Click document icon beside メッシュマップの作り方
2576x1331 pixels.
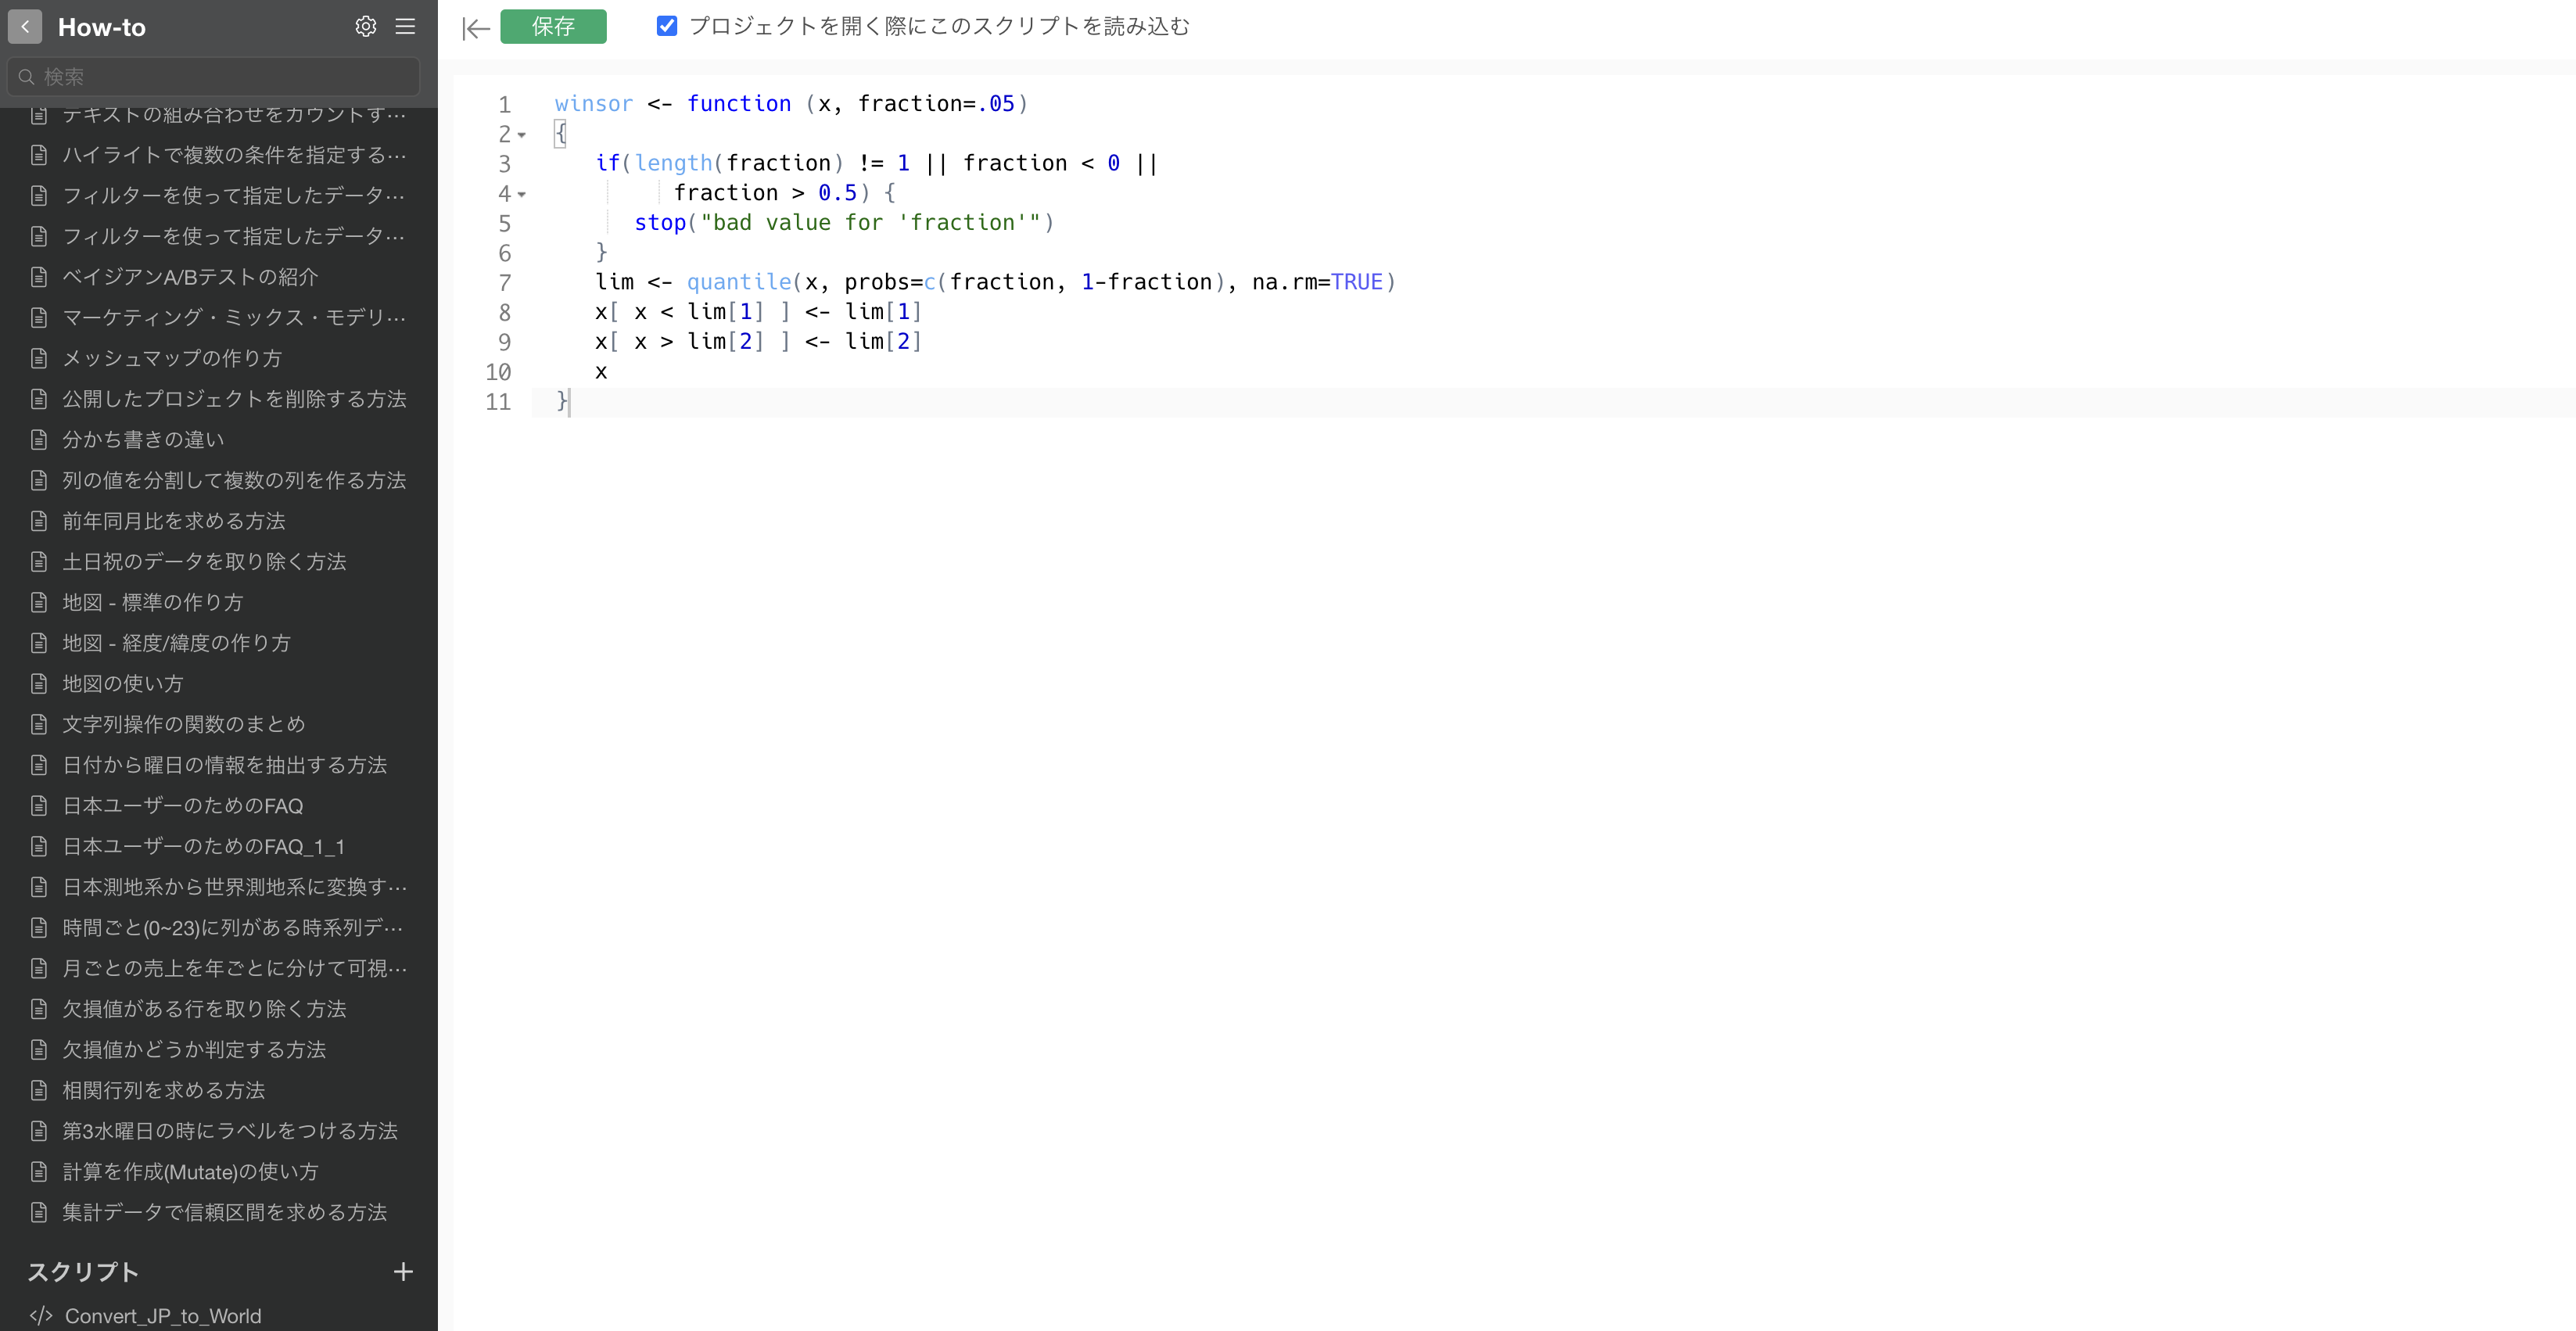[x=39, y=358]
